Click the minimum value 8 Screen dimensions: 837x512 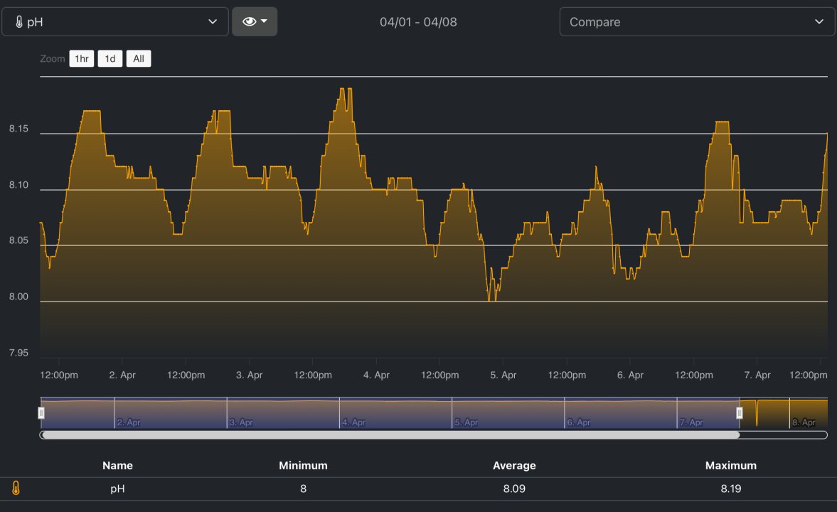303,489
